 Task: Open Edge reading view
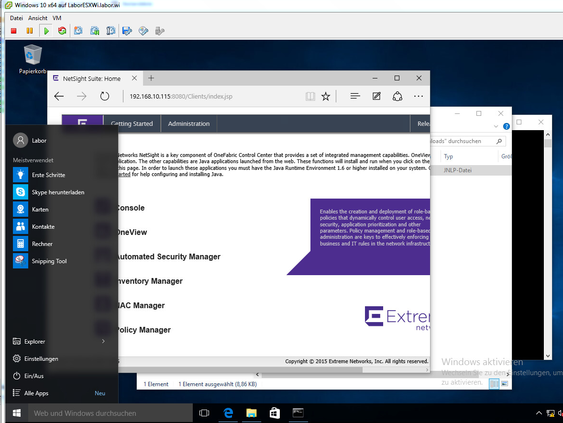[310, 96]
